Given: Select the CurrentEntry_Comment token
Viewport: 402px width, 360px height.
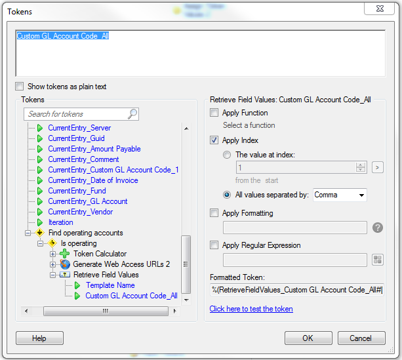Looking at the screenshot, I should 83,159.
